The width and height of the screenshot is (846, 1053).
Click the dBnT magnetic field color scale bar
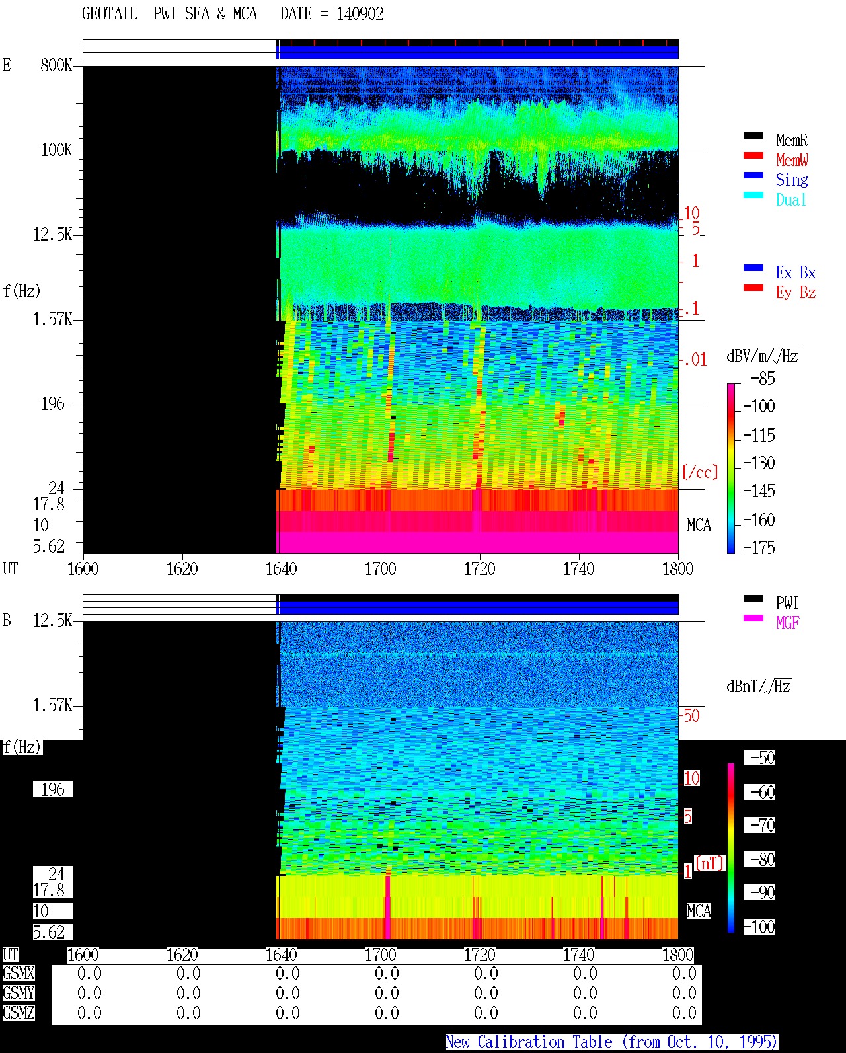coord(731,848)
